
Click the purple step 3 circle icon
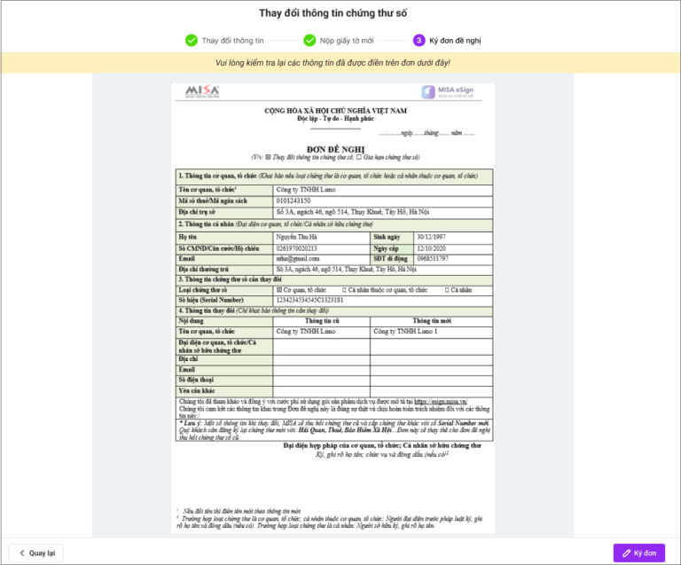tap(419, 41)
